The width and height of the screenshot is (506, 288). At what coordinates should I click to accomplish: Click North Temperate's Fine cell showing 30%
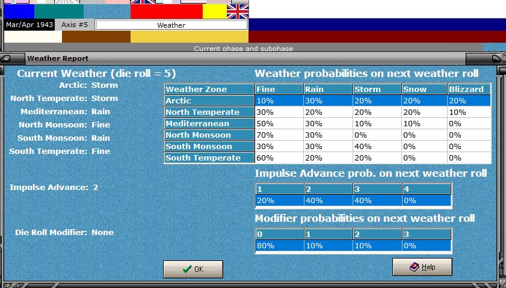(279, 112)
